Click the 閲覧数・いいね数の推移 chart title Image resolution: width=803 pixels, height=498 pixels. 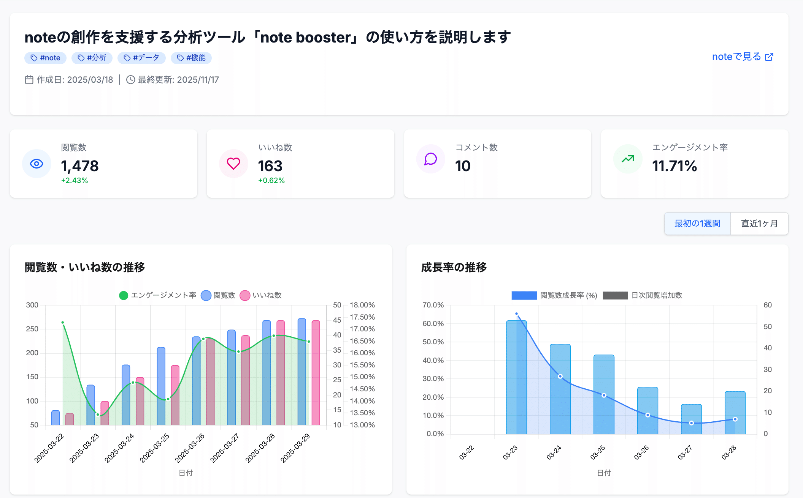(85, 267)
